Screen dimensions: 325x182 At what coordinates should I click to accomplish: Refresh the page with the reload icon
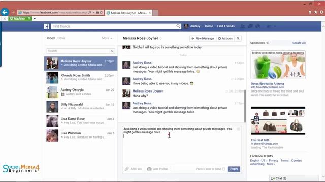tap(101, 12)
